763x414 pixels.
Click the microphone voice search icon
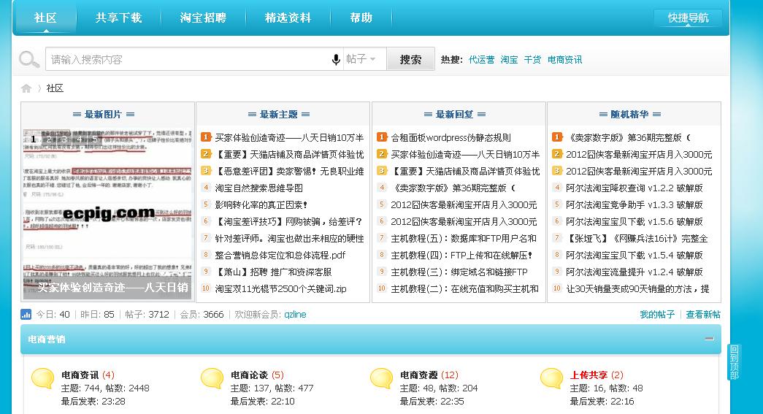[336, 59]
